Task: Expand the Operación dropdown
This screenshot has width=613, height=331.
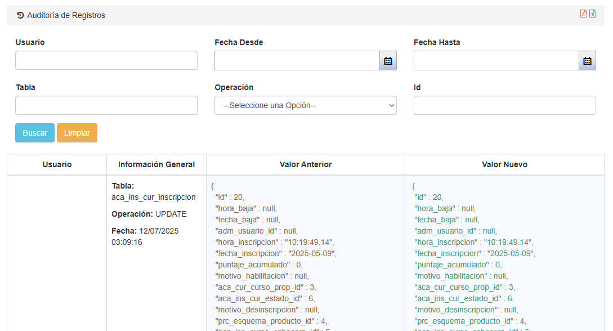Action: point(305,105)
